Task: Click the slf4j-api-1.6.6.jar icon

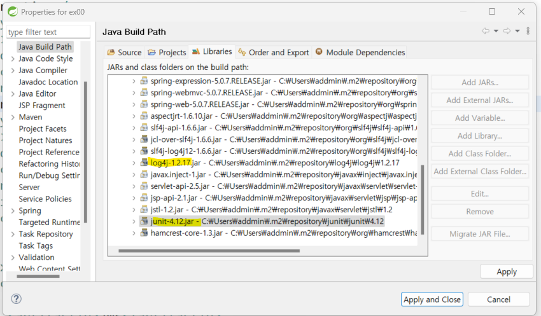Action: pos(144,128)
